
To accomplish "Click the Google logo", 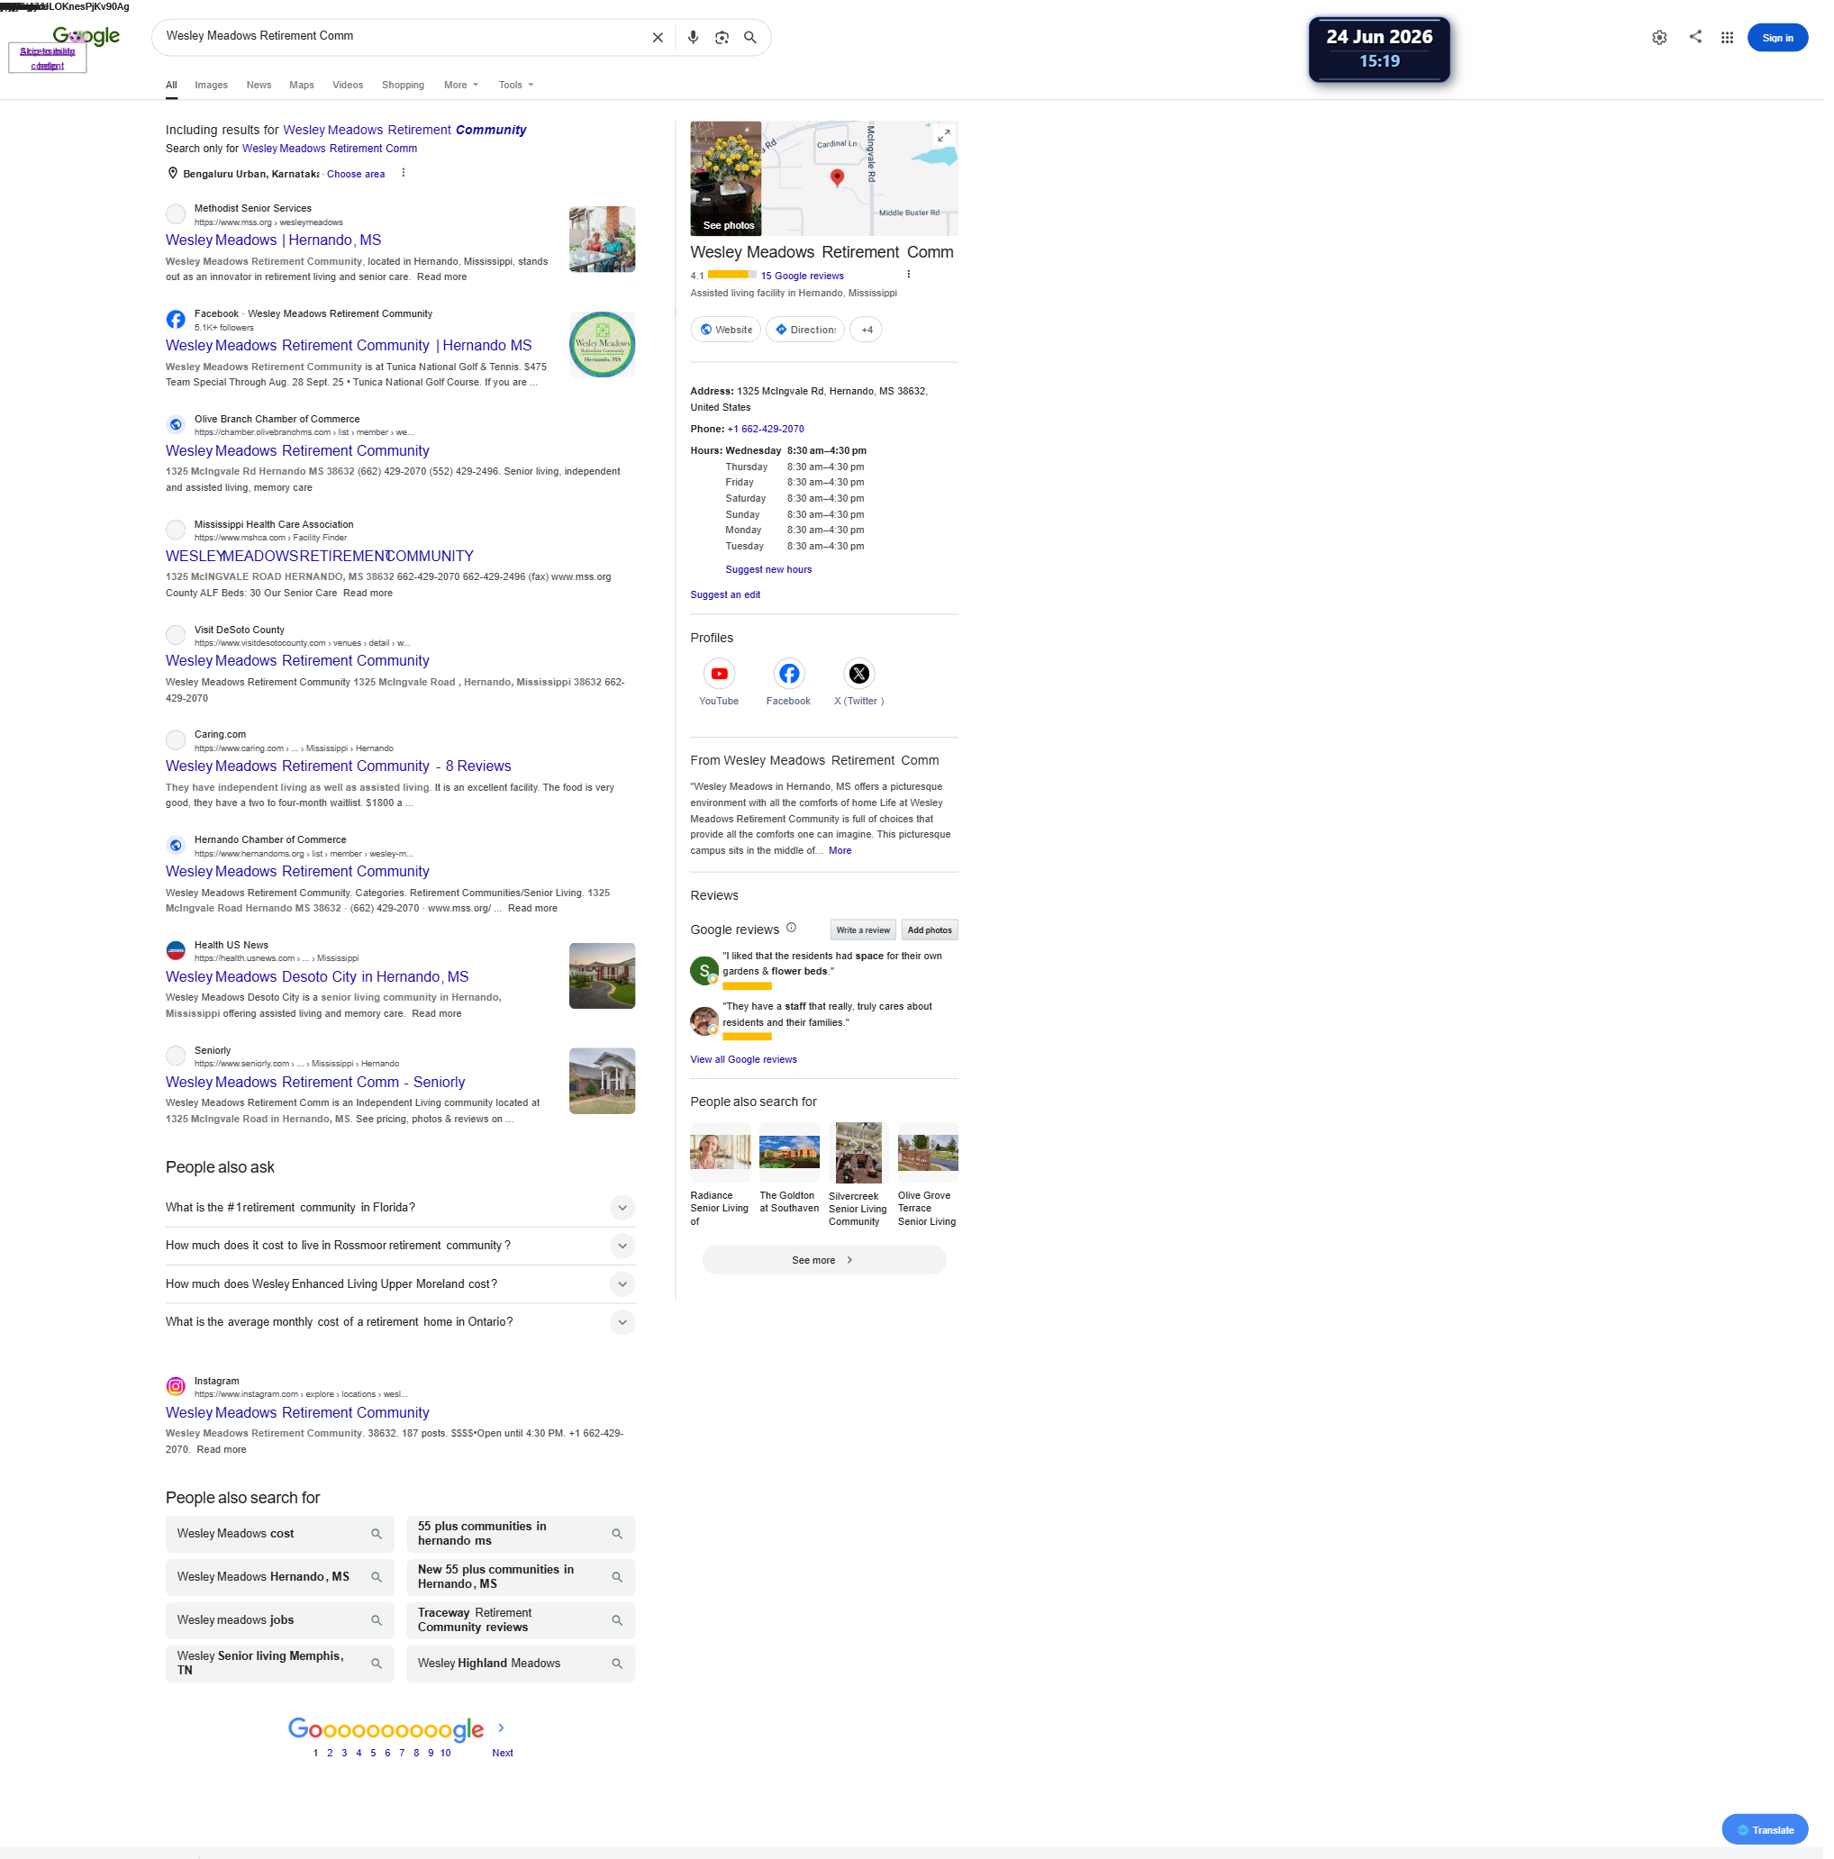I will [x=86, y=37].
